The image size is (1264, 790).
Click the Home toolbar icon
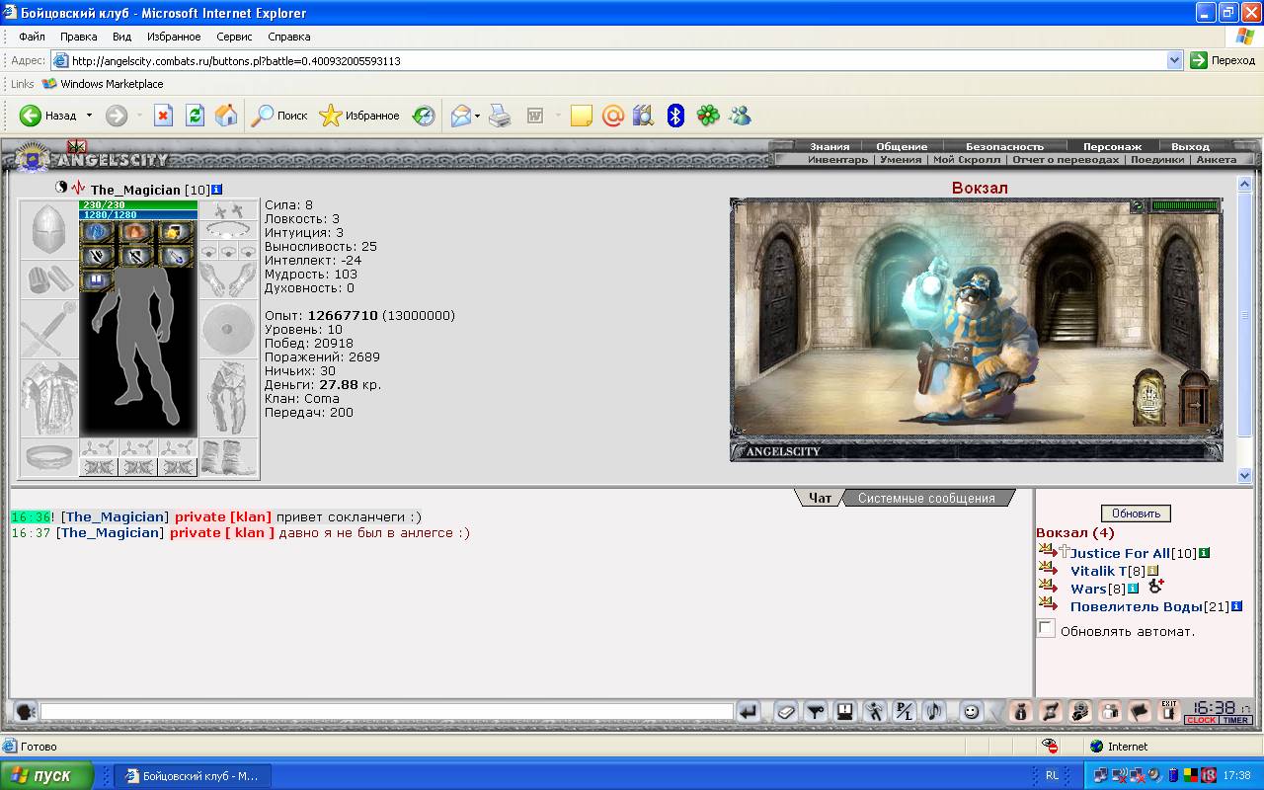[x=226, y=116]
